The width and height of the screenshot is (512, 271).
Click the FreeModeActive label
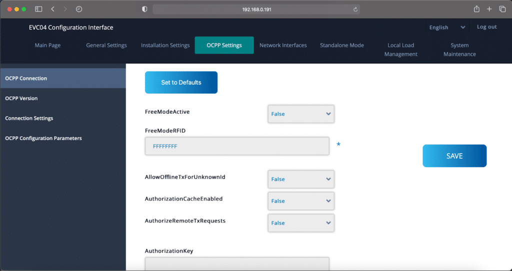coord(167,111)
